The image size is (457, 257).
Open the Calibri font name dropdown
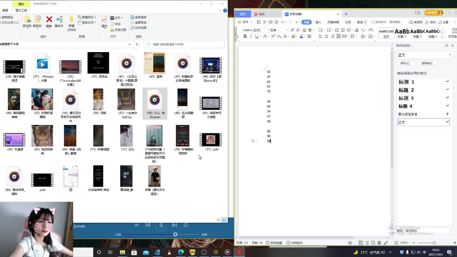(x=266, y=30)
